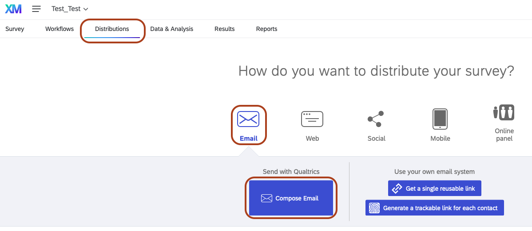The width and height of the screenshot is (532, 231).
Task: Open the hamburger navigation menu
Action: (x=36, y=9)
